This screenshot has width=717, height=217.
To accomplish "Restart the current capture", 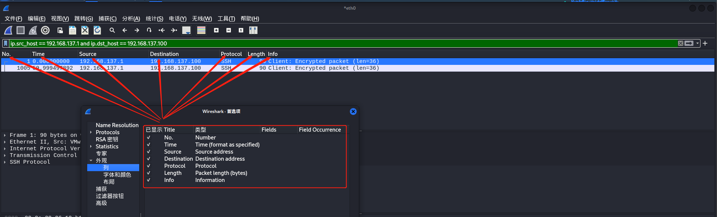I will coord(33,30).
